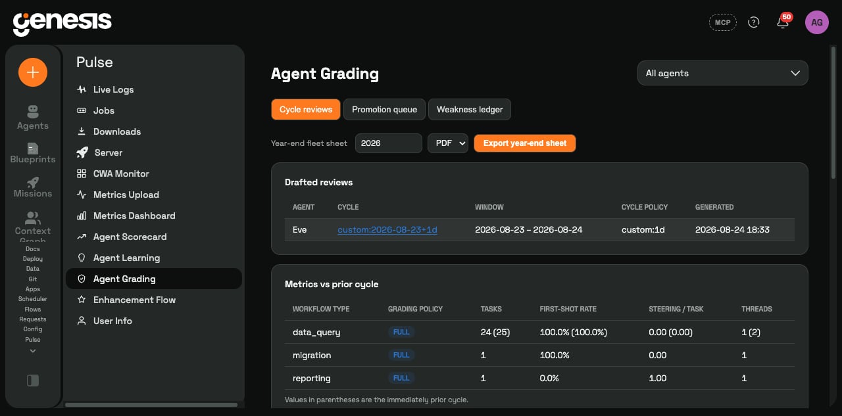Click the User Info person icon
Image resolution: width=842 pixels, height=416 pixels.
[x=82, y=321]
